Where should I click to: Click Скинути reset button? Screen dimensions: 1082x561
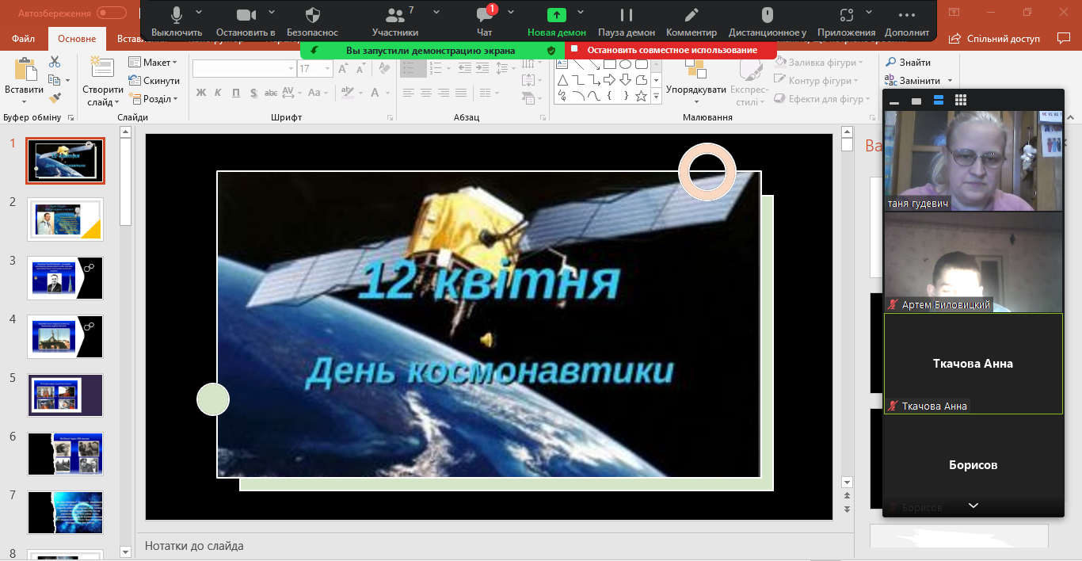(154, 81)
